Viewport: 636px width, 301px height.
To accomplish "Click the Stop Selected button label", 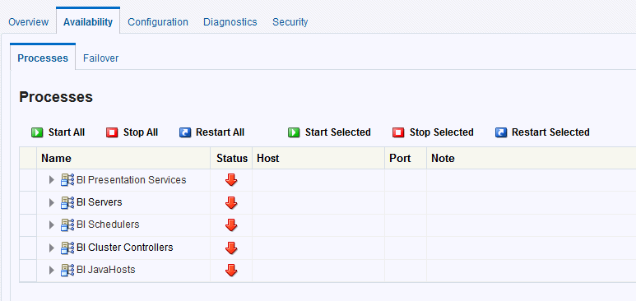I will tap(442, 132).
